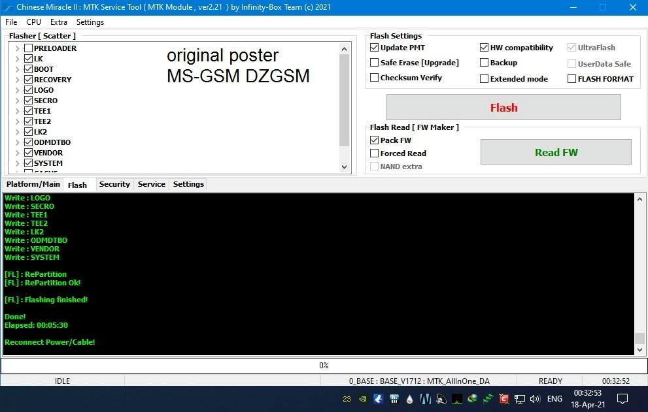Click the log console scrollbar down arrow
Viewport: 648px width, 412px height.
tap(639, 350)
